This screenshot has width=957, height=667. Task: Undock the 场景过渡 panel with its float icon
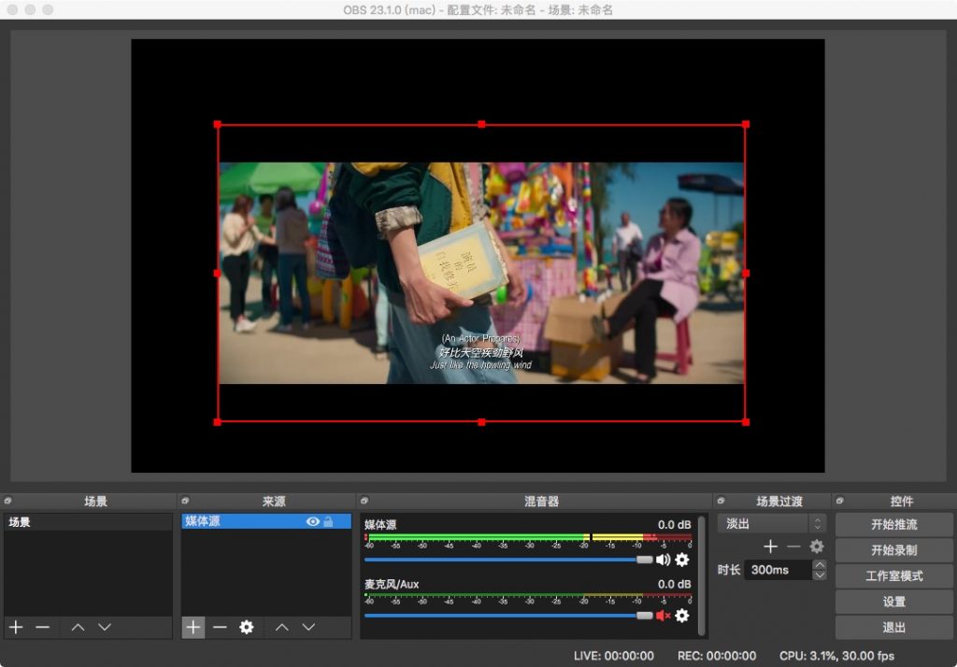coord(721,501)
